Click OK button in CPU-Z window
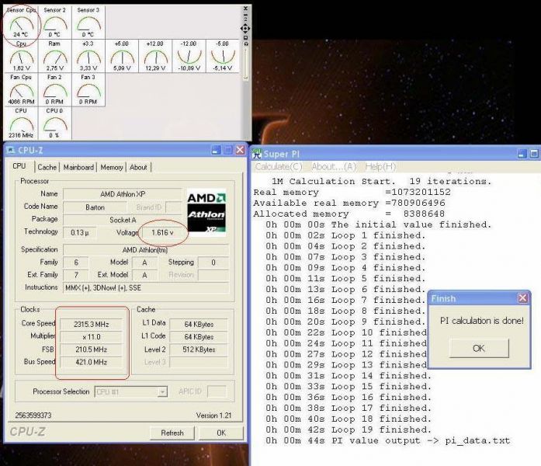 click(x=221, y=433)
